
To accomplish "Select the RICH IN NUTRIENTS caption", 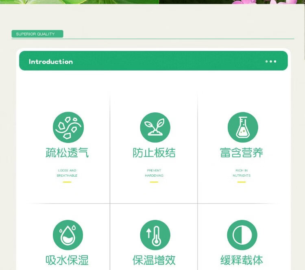I will [x=242, y=173].
